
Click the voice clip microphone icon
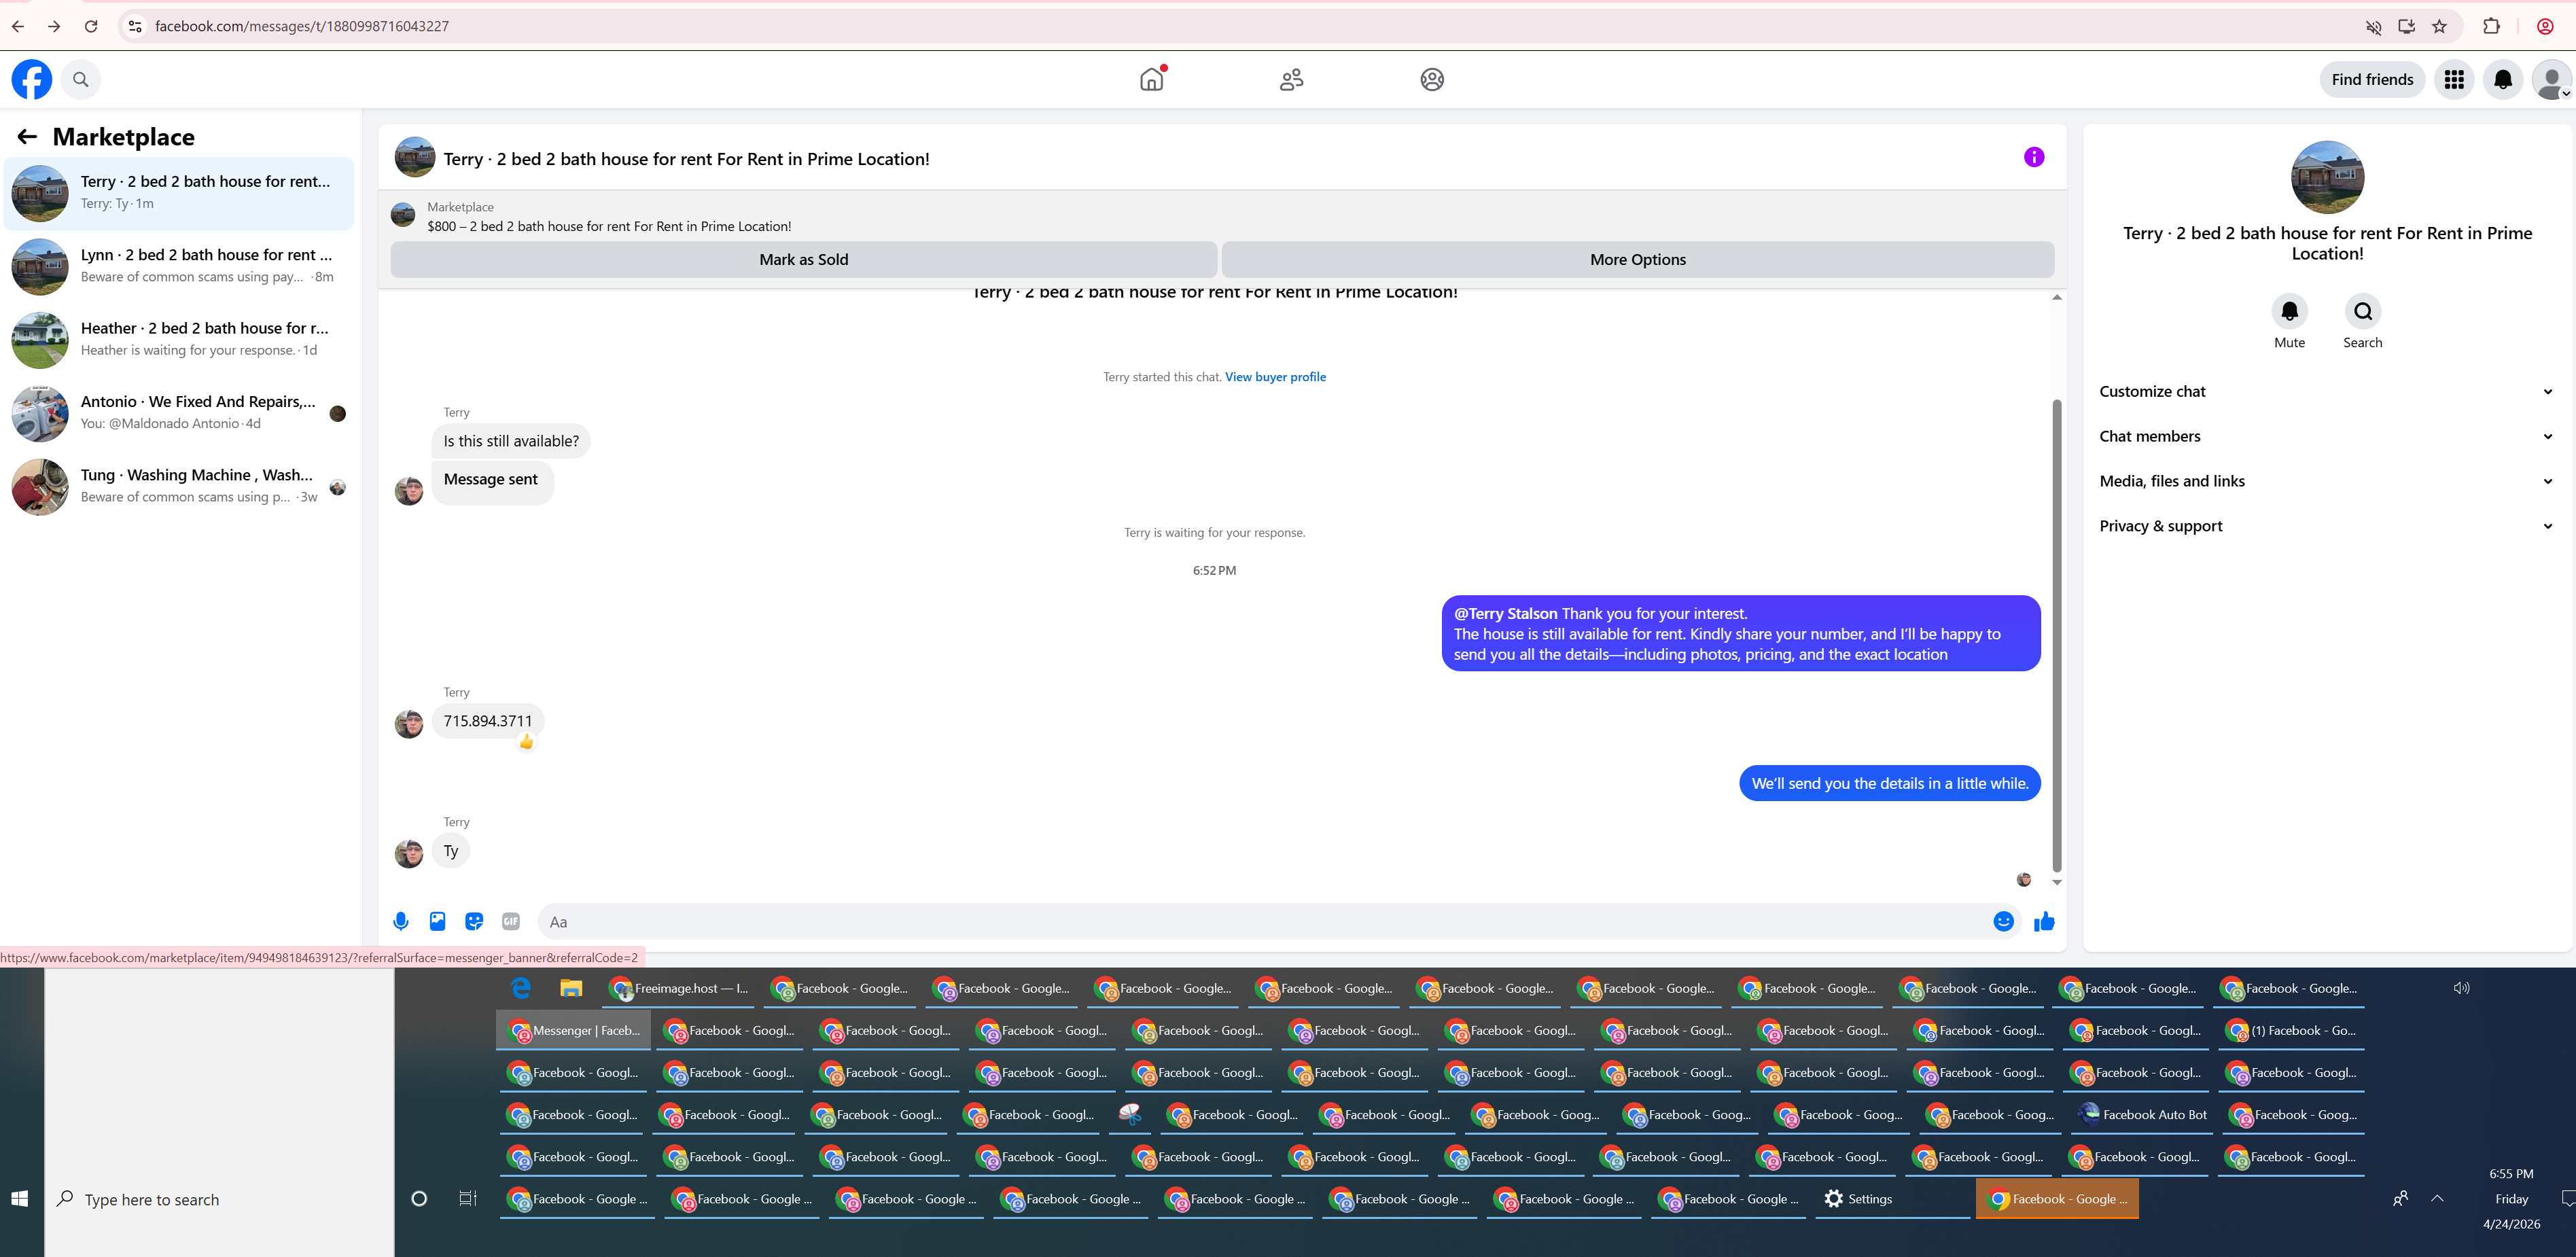pos(401,921)
